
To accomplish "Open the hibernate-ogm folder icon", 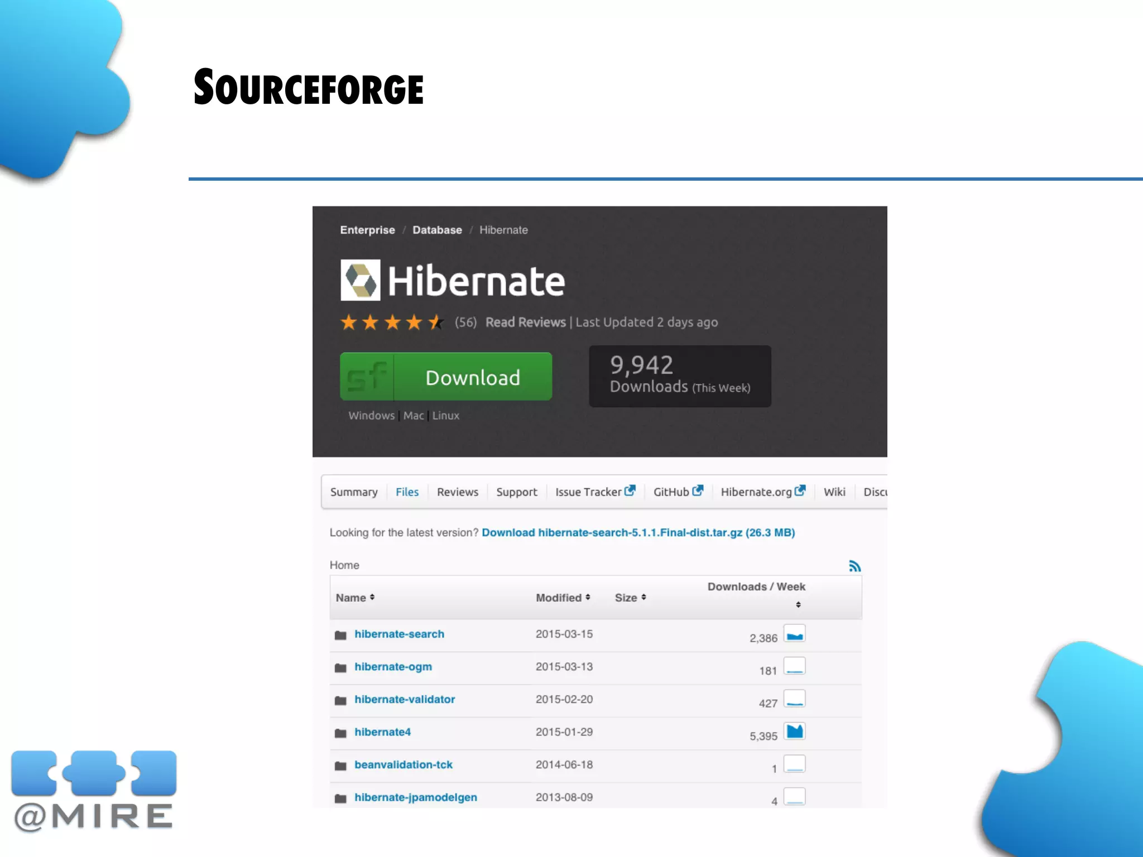I will click(x=340, y=667).
